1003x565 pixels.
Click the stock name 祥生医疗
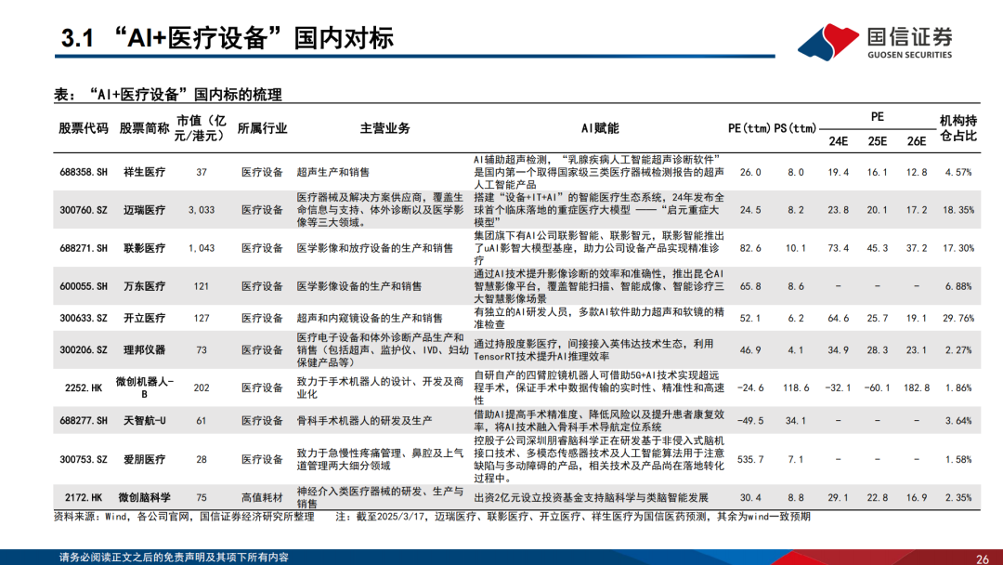coord(145,172)
